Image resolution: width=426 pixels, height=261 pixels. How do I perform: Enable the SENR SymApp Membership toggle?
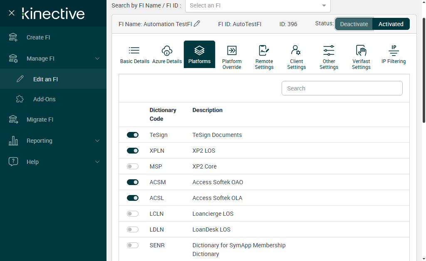point(133,245)
